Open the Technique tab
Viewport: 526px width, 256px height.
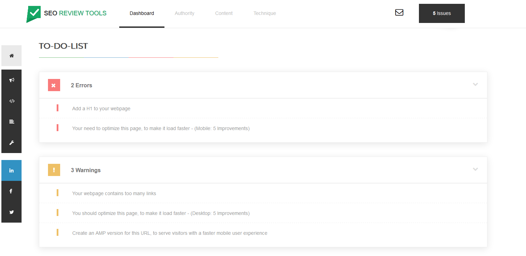[265, 14]
